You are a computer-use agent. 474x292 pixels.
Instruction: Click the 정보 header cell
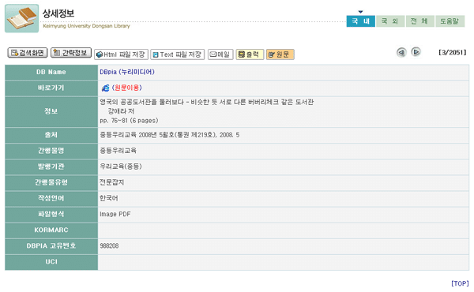click(51, 112)
